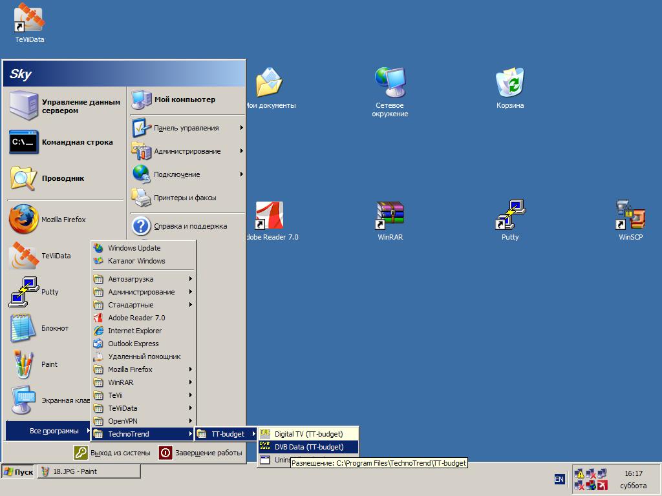Expand Администрирование folder in programs list

(x=144, y=292)
